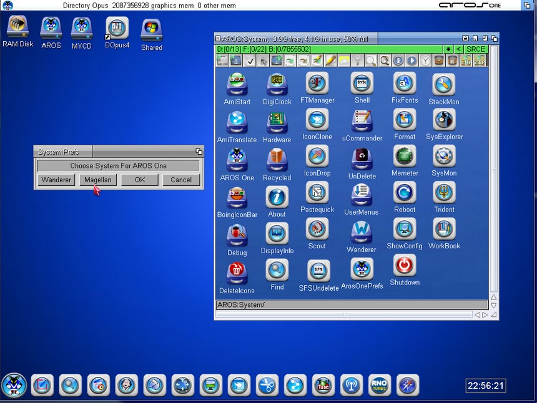Click the scissors icon in the dock

pos(267,385)
